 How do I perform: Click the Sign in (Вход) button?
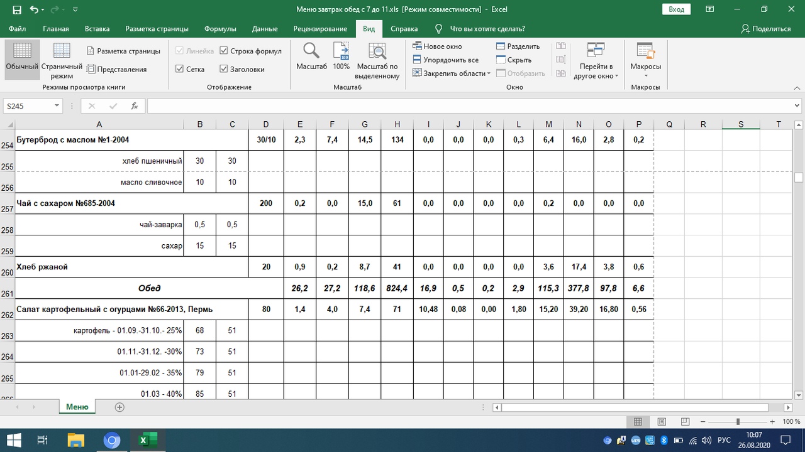point(676,9)
